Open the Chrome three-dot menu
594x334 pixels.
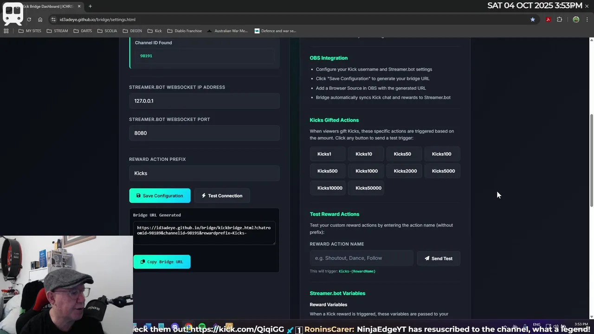pos(587,19)
